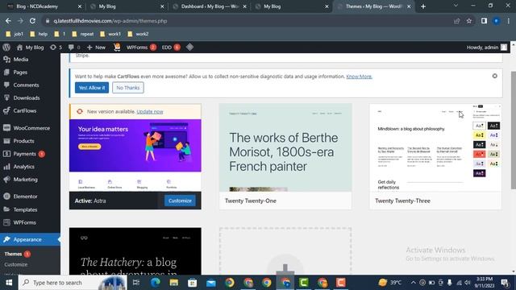Open EDD admin bar item

(x=170, y=48)
